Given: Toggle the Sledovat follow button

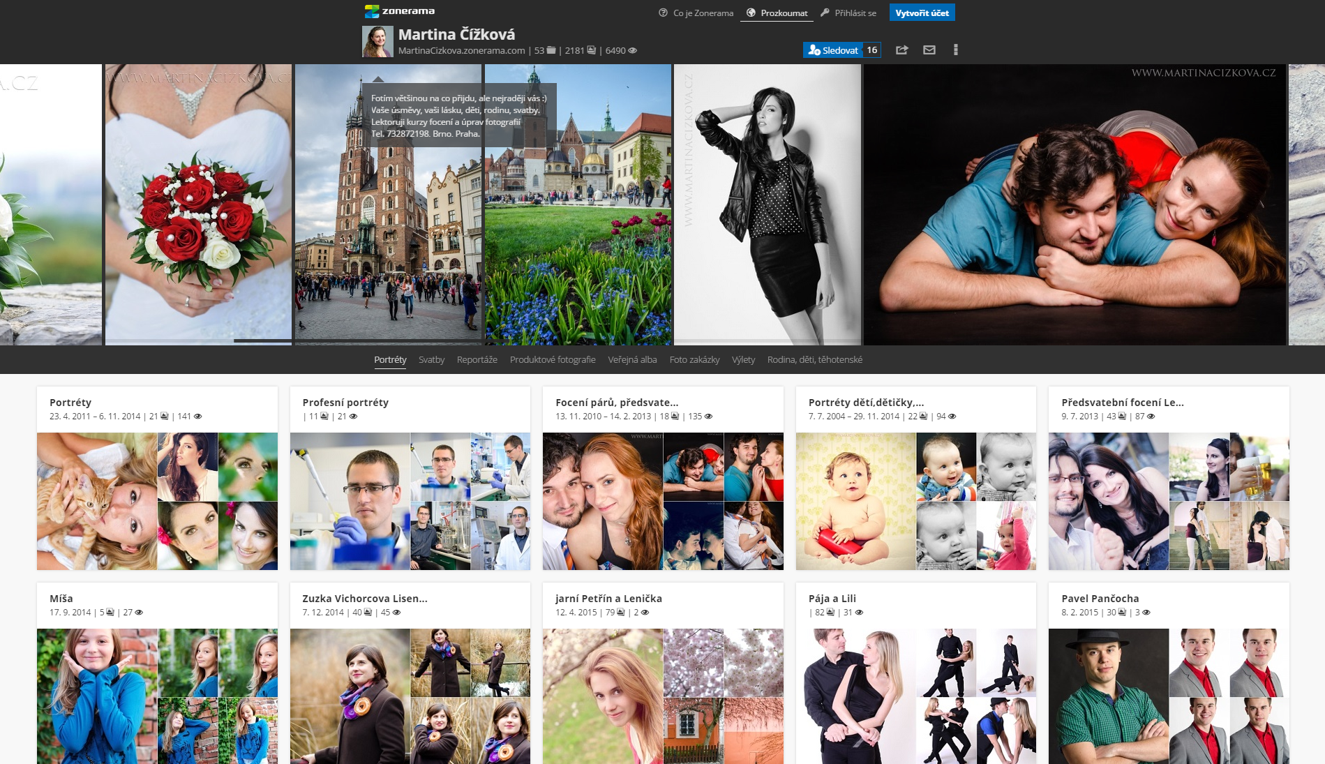Looking at the screenshot, I should click(833, 50).
